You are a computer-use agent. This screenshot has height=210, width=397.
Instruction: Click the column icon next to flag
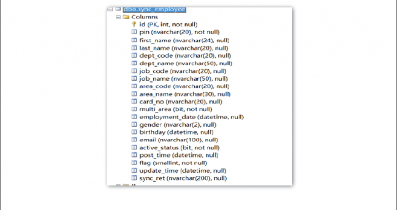[x=134, y=163]
